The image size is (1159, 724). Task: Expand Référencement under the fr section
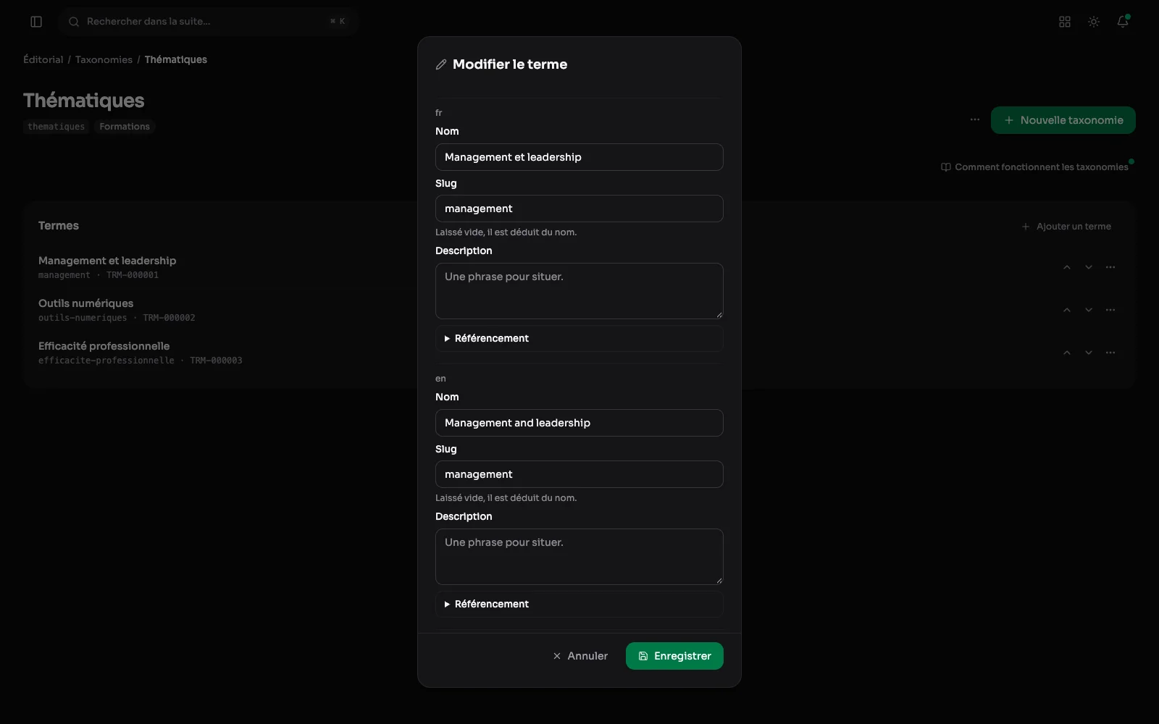pyautogui.click(x=579, y=338)
